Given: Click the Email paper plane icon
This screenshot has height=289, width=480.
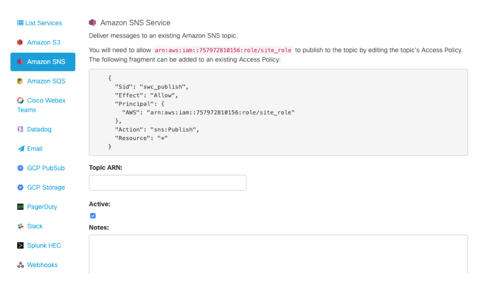Looking at the screenshot, I should pos(21,148).
